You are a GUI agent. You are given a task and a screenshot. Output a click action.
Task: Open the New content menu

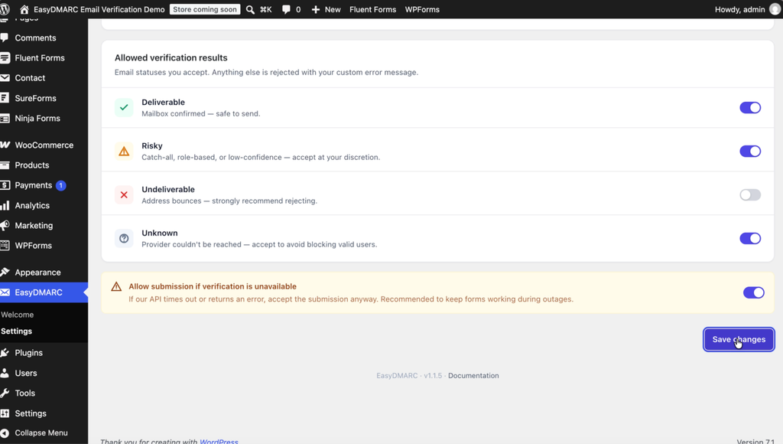pyautogui.click(x=326, y=9)
